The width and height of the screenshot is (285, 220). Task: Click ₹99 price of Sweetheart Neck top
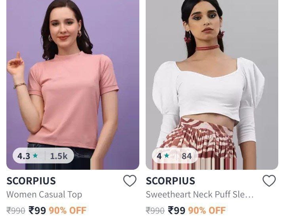point(177,211)
